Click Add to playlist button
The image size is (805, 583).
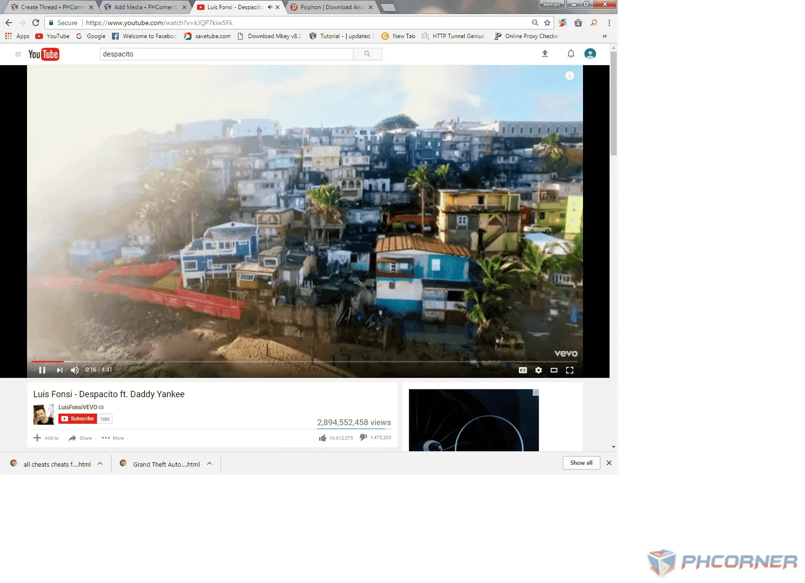coord(46,438)
